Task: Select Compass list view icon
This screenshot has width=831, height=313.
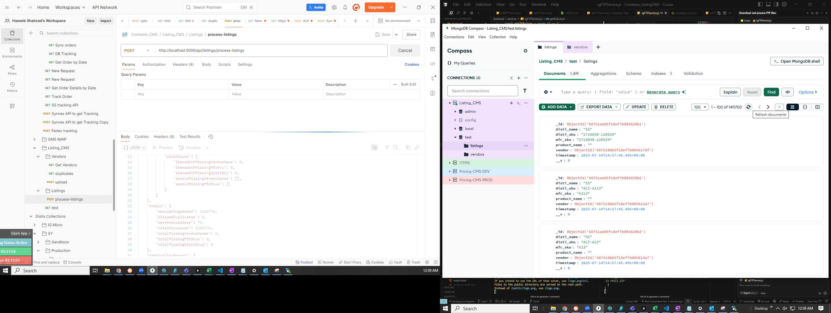Action: pyautogui.click(x=792, y=107)
